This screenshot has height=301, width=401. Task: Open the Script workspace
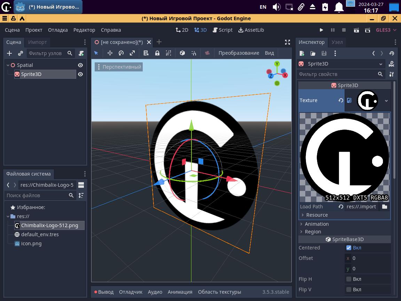222,30
